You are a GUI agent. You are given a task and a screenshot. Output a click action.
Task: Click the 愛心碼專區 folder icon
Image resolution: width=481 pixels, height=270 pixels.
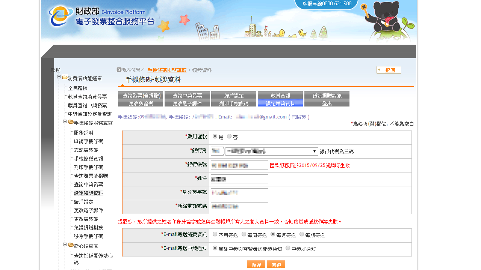(x=71, y=245)
